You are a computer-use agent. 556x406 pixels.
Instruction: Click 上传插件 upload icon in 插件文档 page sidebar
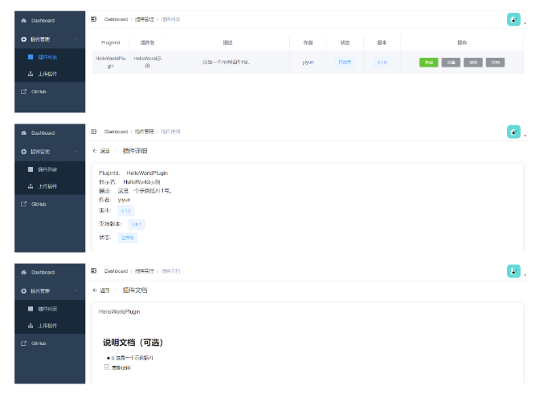click(x=31, y=326)
